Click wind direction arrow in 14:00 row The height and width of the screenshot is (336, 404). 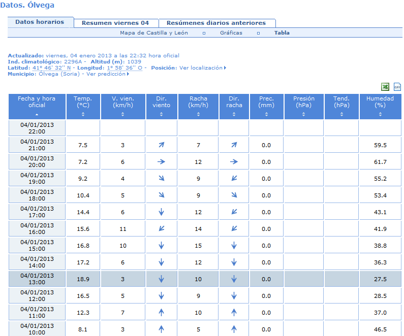[x=161, y=262]
